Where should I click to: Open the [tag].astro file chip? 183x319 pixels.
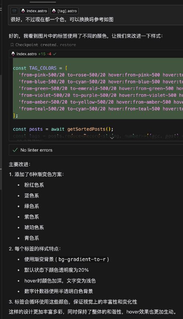coord(64,11)
